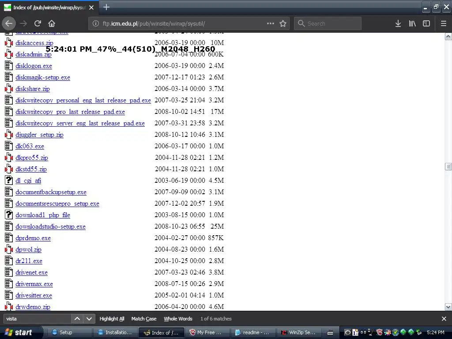
Task: Open documentbackupsetup.exe link
Action: click(x=51, y=192)
